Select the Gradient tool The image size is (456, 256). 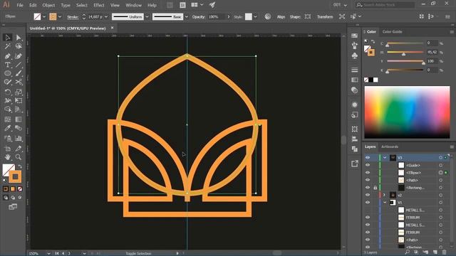click(19, 119)
